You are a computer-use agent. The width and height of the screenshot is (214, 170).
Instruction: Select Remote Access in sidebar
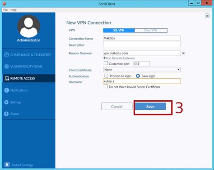28,78
